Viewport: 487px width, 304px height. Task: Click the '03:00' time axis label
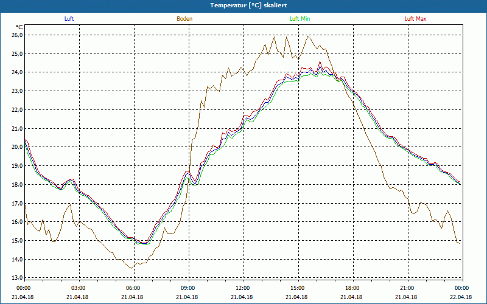click(x=80, y=288)
